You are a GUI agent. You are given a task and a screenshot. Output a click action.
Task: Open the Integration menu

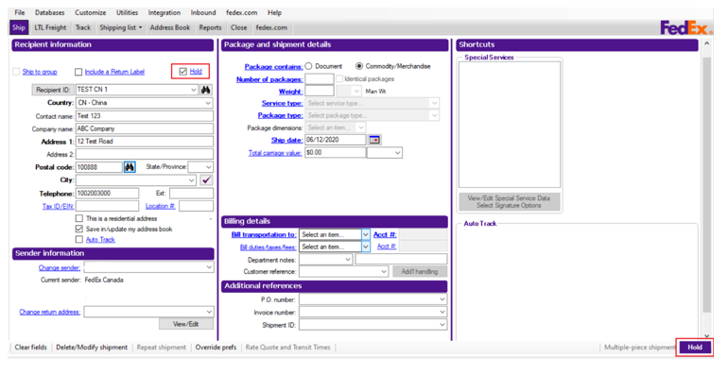click(x=165, y=12)
